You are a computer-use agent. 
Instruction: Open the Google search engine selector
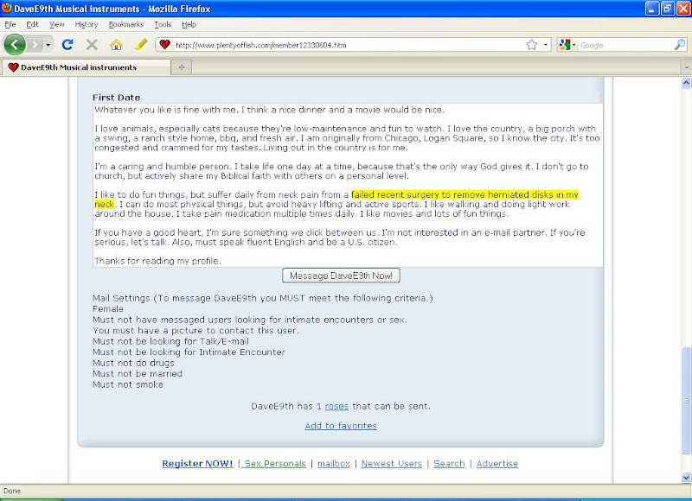(567, 45)
